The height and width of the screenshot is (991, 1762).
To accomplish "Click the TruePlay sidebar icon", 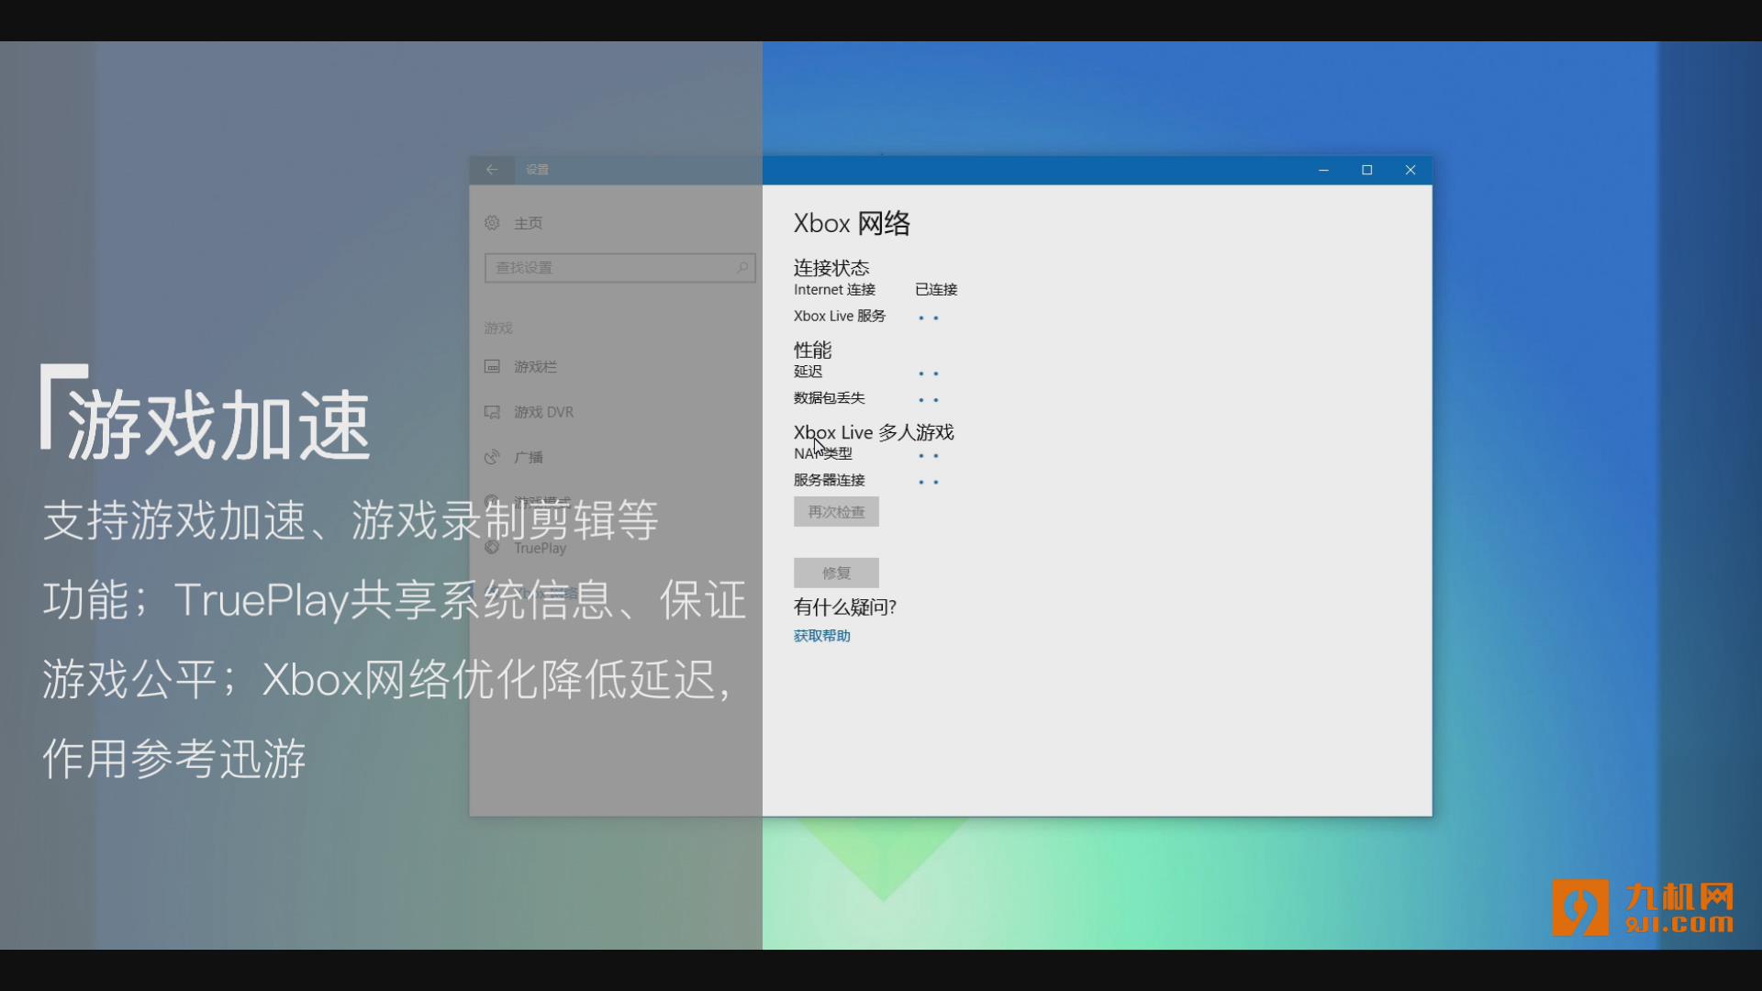I will 492,548.
